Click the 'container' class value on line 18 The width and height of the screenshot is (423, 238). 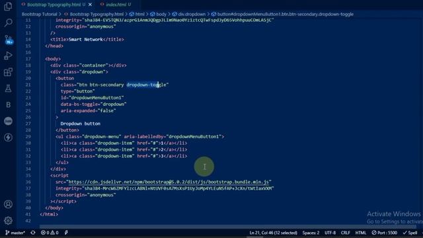93,65
